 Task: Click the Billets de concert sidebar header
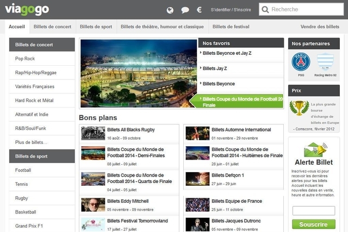click(x=42, y=45)
